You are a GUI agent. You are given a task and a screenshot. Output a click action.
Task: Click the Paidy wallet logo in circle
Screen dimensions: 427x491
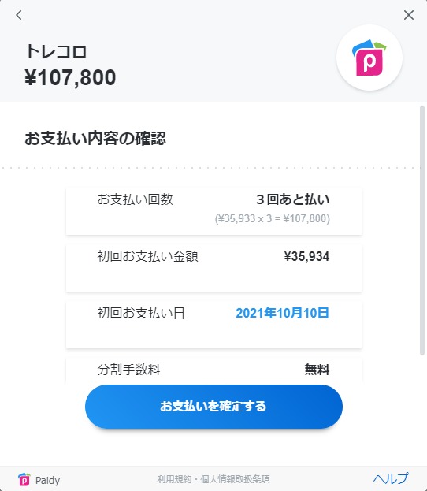[x=369, y=58]
